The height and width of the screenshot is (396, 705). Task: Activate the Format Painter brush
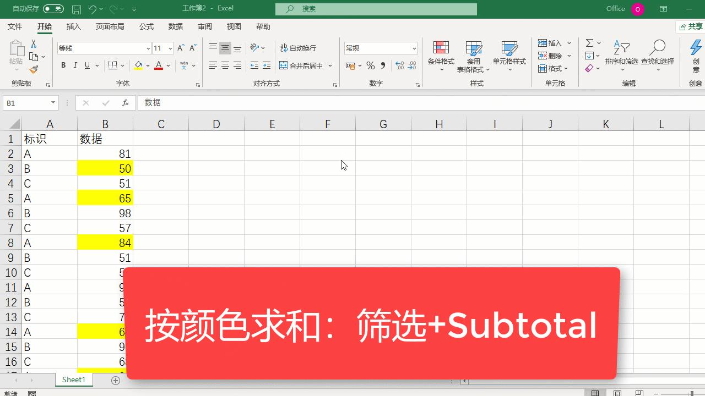(34, 69)
